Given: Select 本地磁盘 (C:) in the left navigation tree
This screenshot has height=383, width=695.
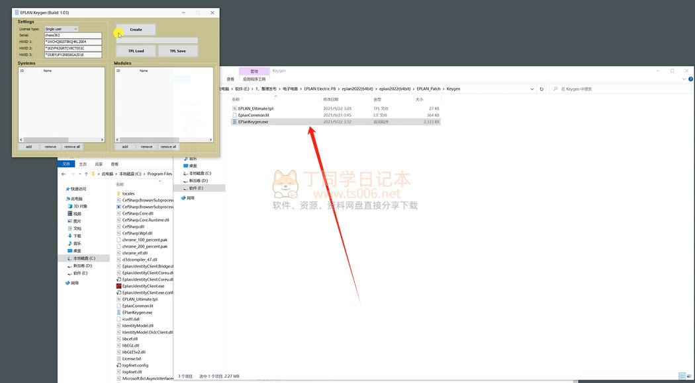Looking at the screenshot, I should (x=83, y=258).
